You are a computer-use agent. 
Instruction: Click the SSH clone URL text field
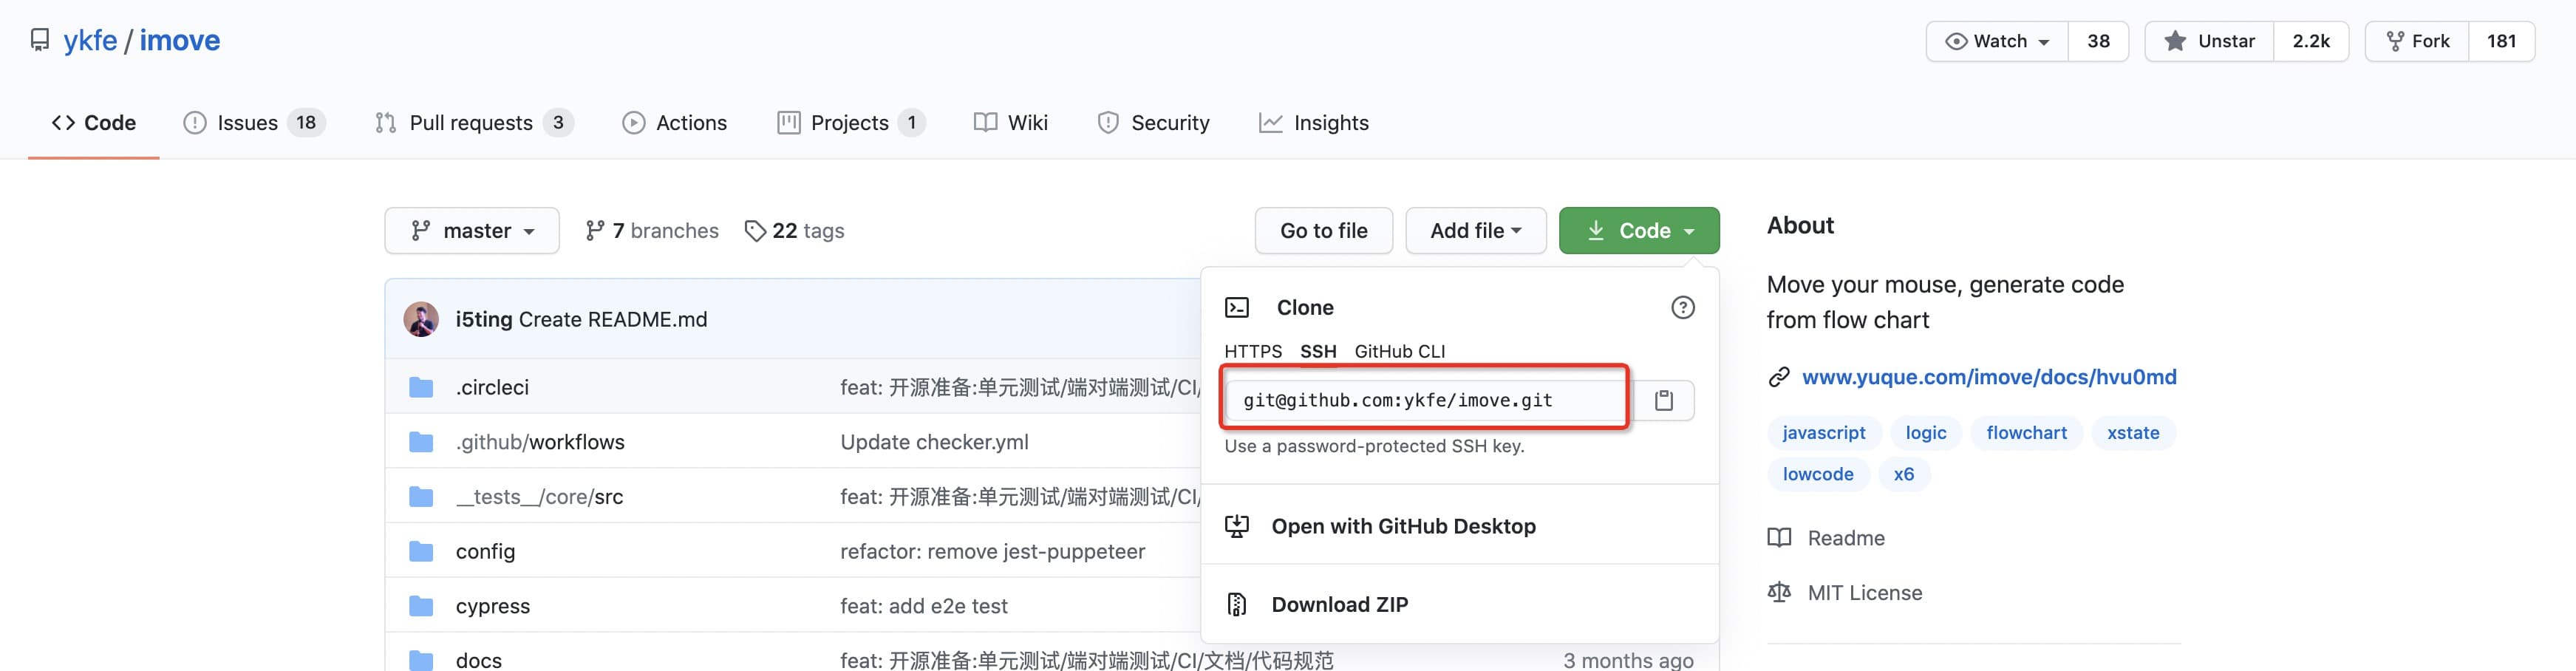[1425, 400]
